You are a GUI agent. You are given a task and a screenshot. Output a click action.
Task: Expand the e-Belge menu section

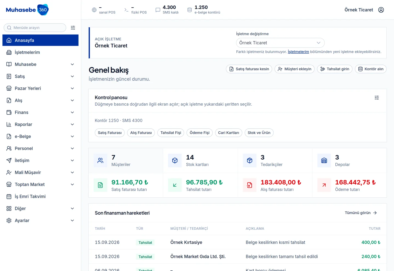(x=40, y=137)
